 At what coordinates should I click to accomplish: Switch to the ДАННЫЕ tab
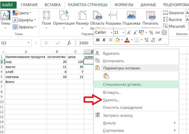(148, 5)
